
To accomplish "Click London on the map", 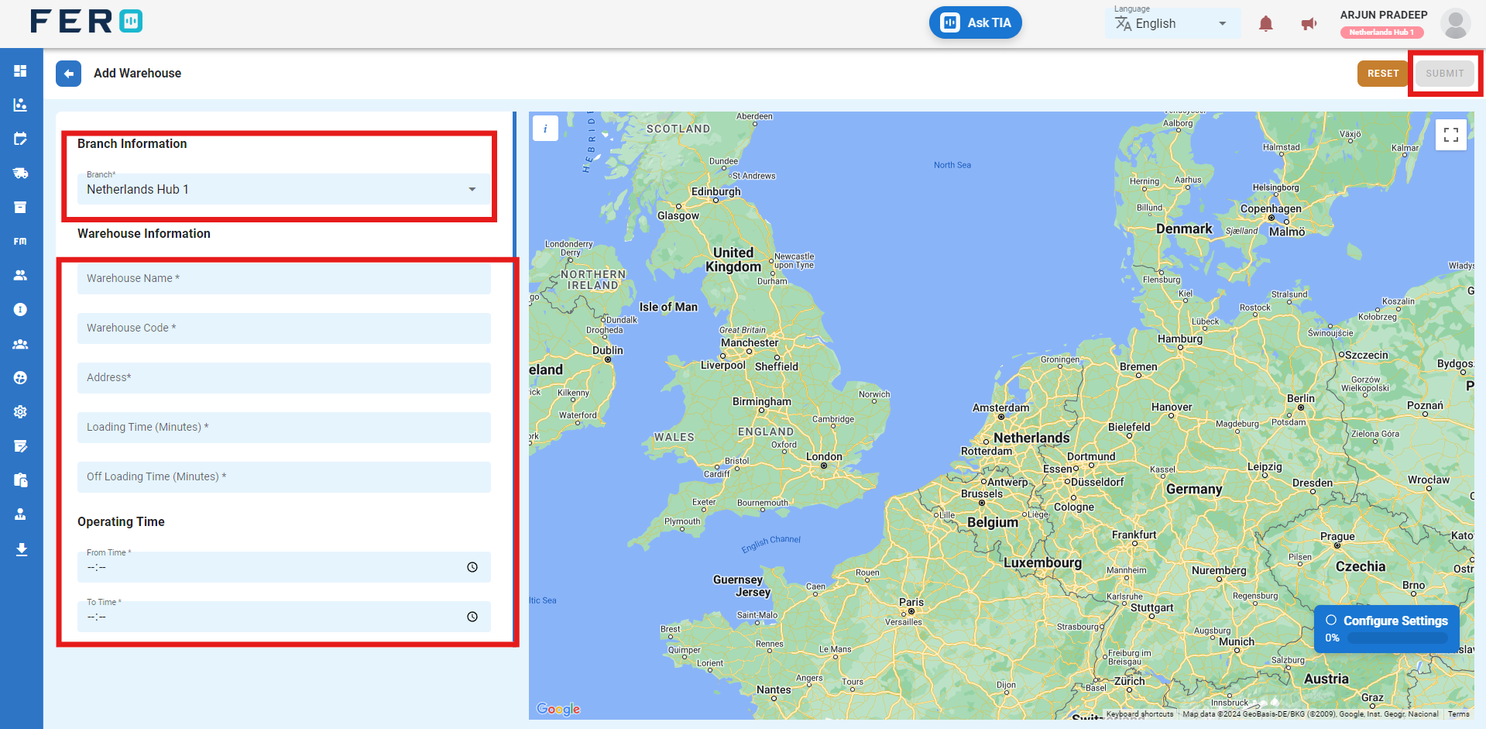I will [x=824, y=457].
